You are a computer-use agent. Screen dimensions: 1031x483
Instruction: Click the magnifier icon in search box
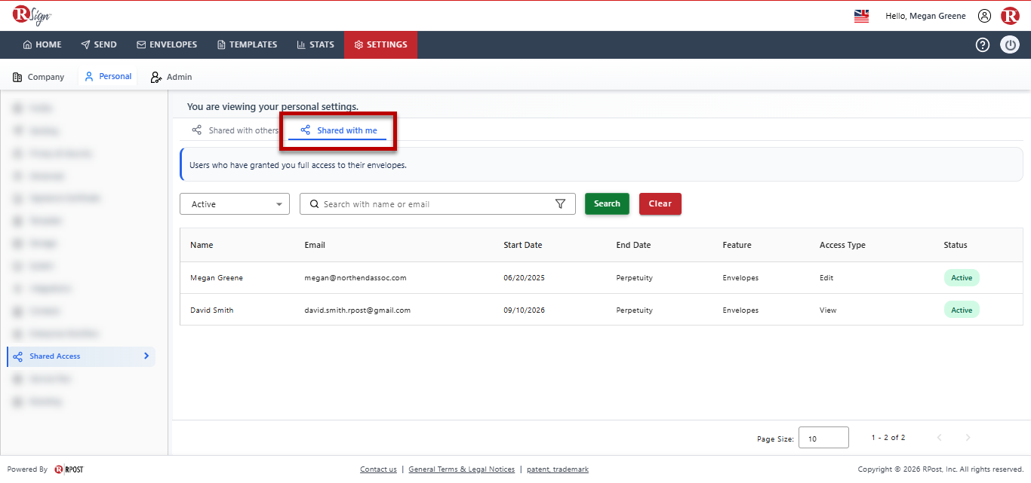click(314, 204)
